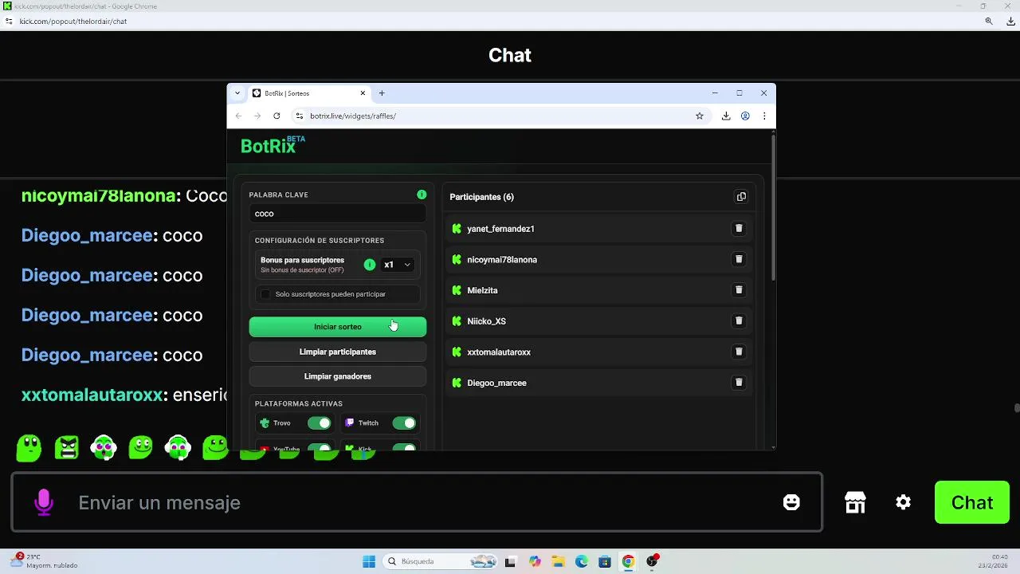Viewport: 1020px width, 574px height.
Task: Click subscriber bonus info icon
Action: point(369,265)
